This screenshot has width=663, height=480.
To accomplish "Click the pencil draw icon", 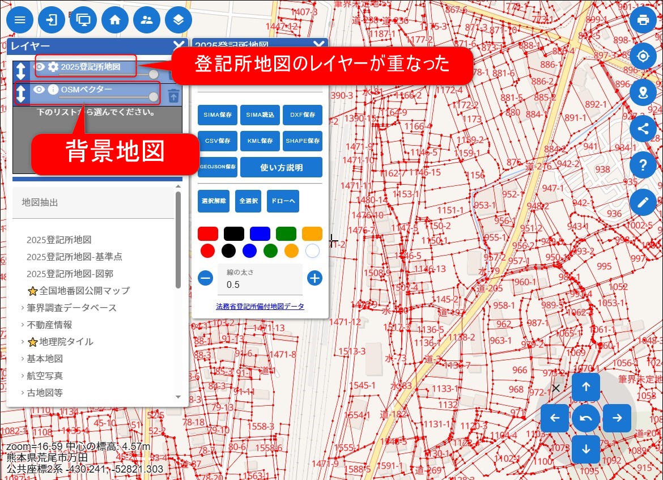I will tap(643, 202).
